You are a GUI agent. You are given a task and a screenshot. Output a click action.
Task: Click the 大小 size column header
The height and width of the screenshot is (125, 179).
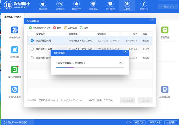[x=135, y=34]
